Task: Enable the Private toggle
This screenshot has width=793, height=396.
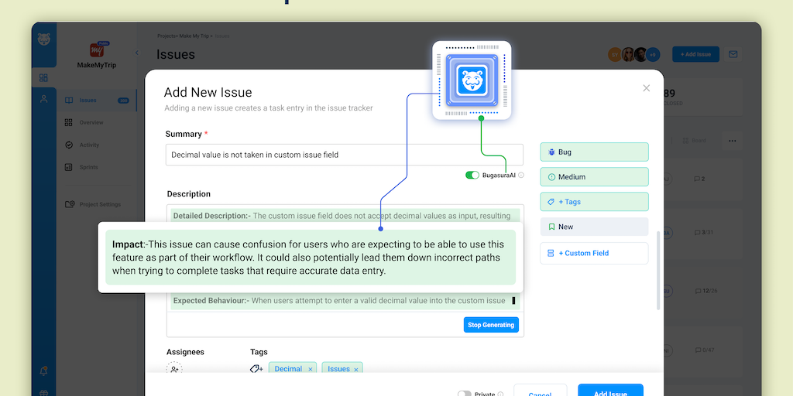Action: pos(464,394)
